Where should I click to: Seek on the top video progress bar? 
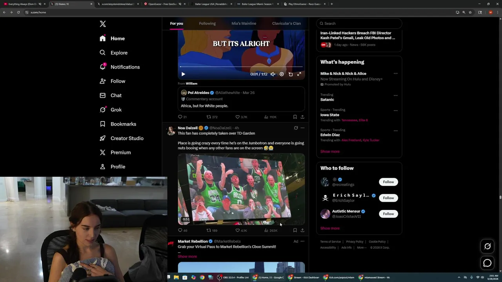[x=241, y=67]
